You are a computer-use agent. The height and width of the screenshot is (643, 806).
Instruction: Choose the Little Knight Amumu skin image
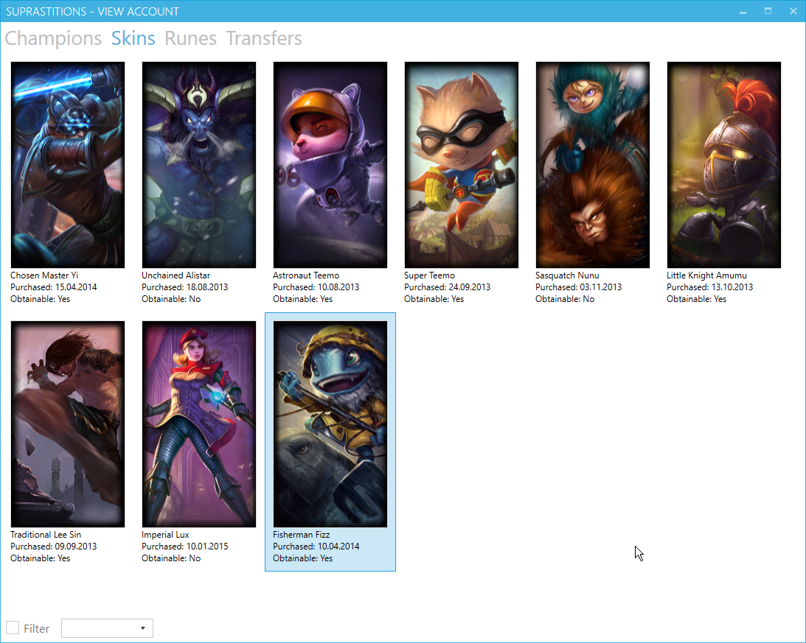pos(723,165)
